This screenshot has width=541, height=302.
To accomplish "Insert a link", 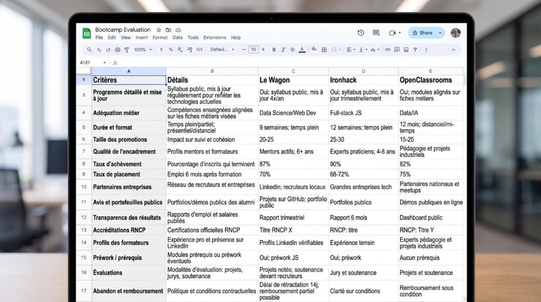I will click(388, 50).
